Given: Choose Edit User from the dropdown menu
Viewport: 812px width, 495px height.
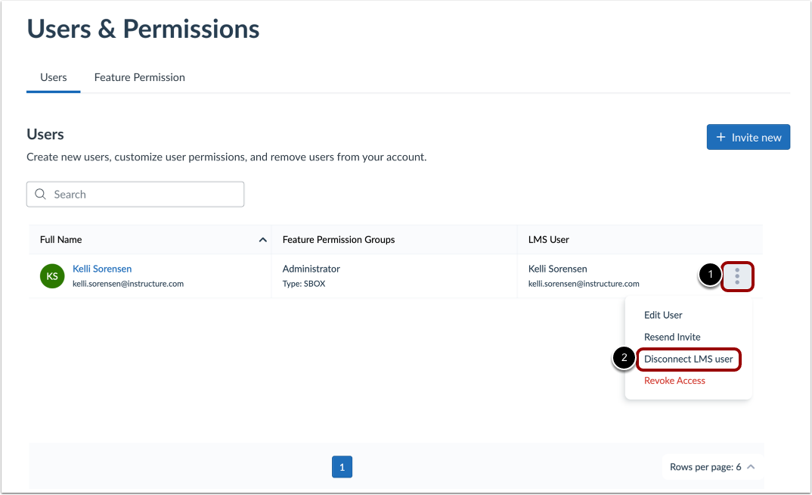Looking at the screenshot, I should tap(662, 315).
